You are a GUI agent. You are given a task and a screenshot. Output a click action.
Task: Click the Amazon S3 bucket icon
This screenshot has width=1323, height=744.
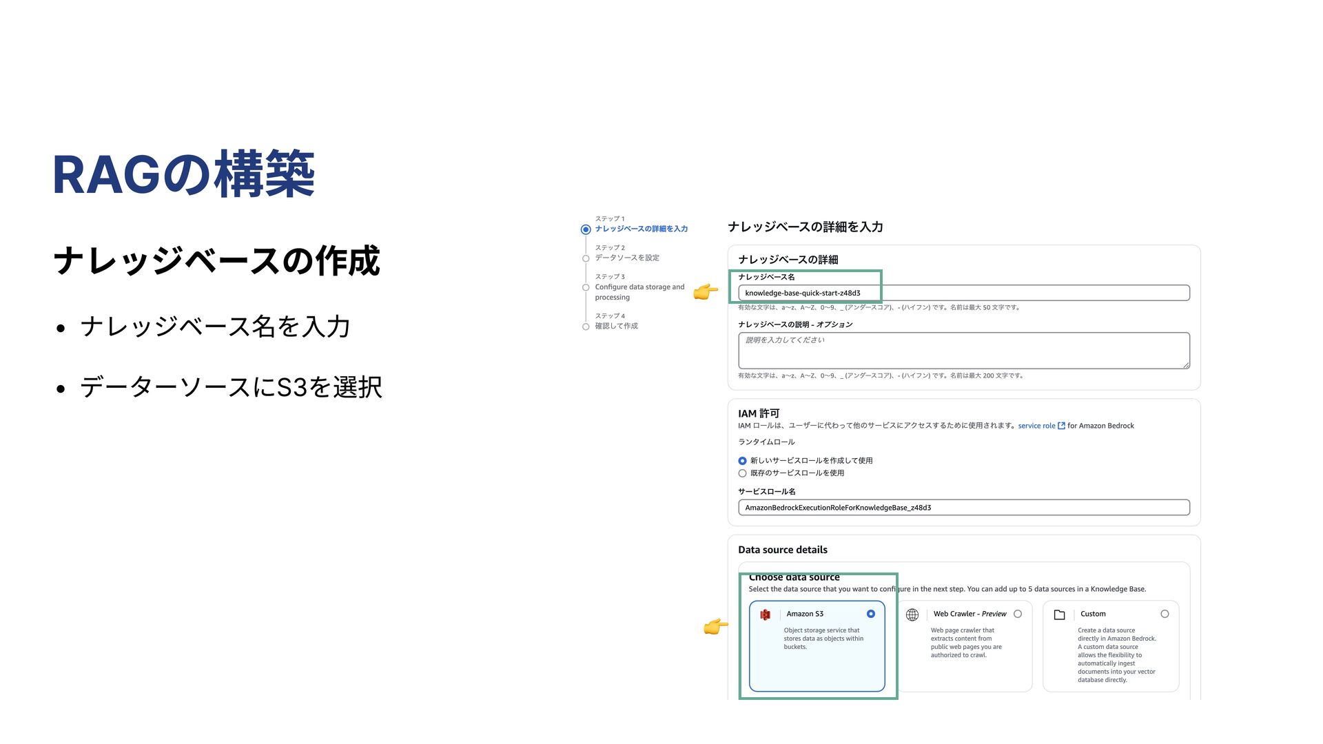765,614
